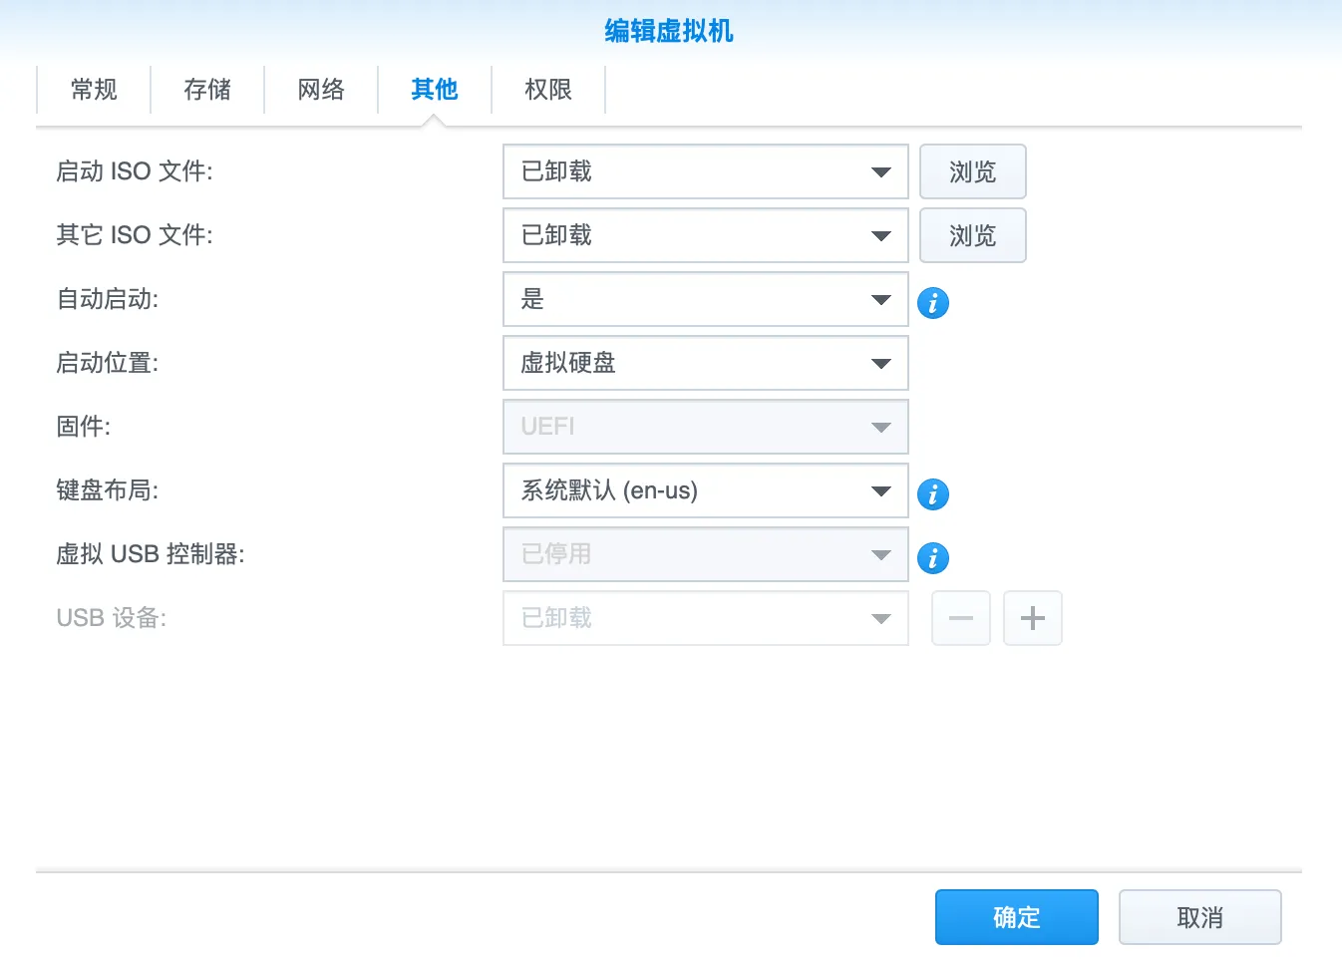The image size is (1342, 959).
Task: Click the 取消 button
Action: tap(1199, 917)
